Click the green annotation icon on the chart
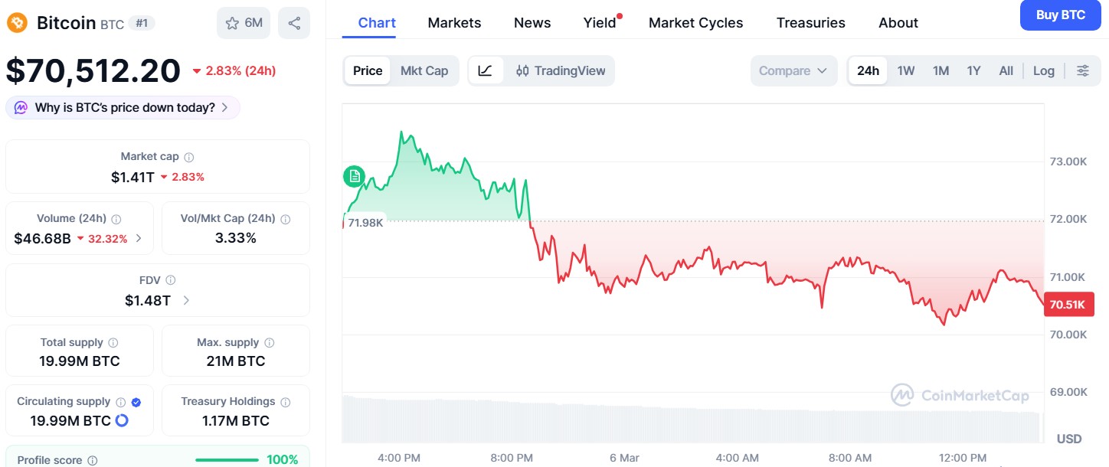 [x=353, y=176]
